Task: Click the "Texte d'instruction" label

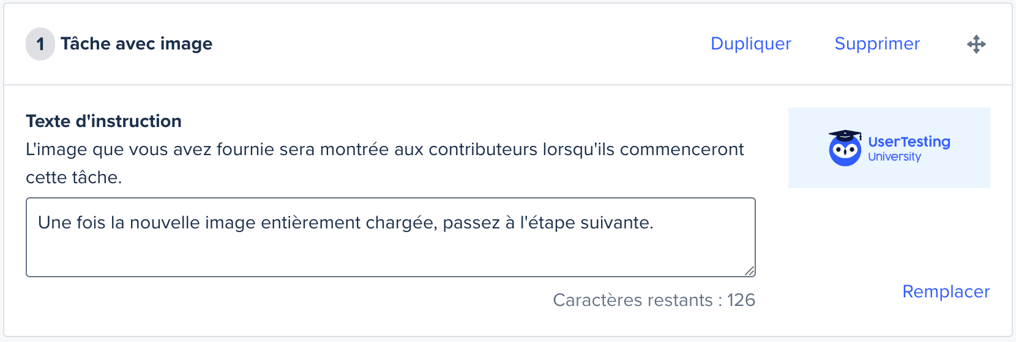Action: tap(103, 121)
